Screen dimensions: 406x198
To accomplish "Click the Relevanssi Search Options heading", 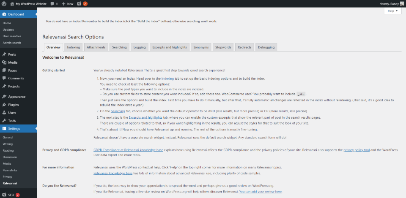I will pyautogui.click(x=73, y=37).
